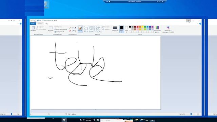Click the blue Help icon in Paint window

[x=200, y=24]
